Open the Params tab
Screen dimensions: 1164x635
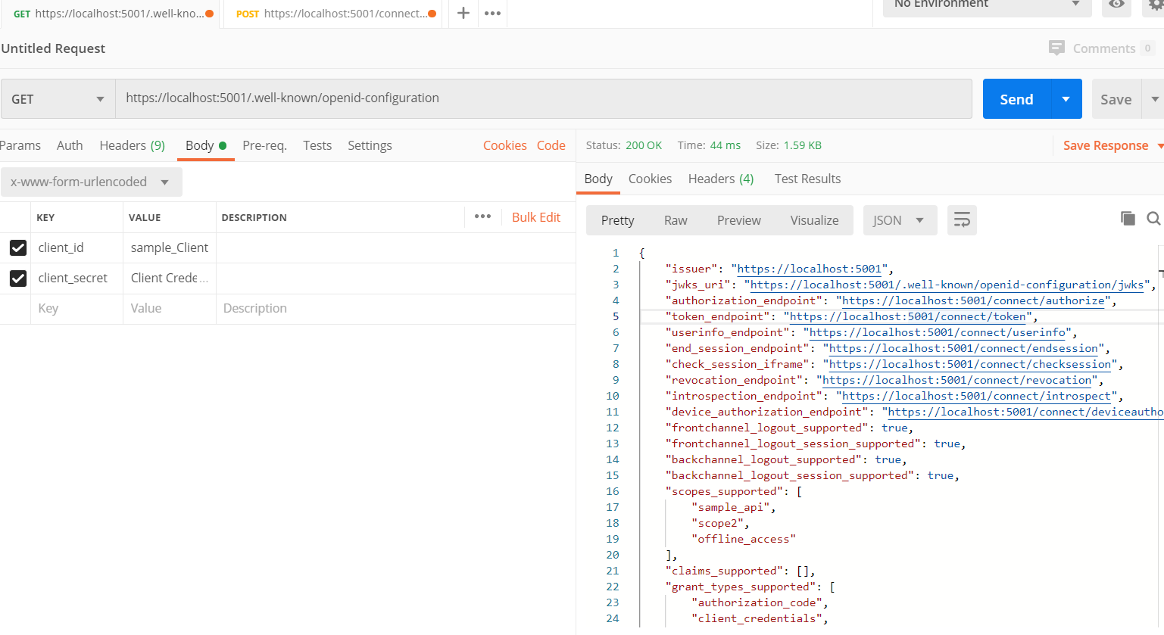[x=20, y=145]
